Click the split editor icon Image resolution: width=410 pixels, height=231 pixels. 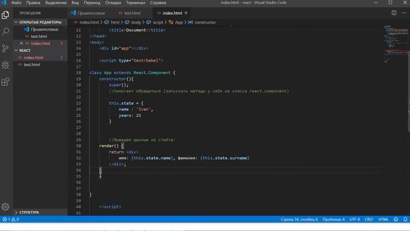pos(394,13)
